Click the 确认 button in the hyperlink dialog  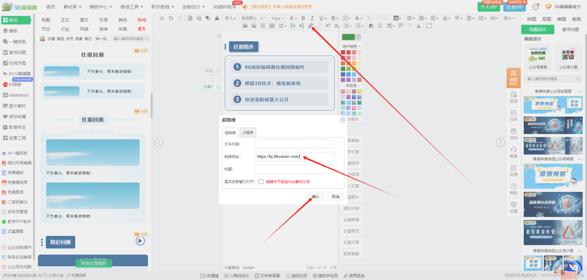[x=316, y=196]
